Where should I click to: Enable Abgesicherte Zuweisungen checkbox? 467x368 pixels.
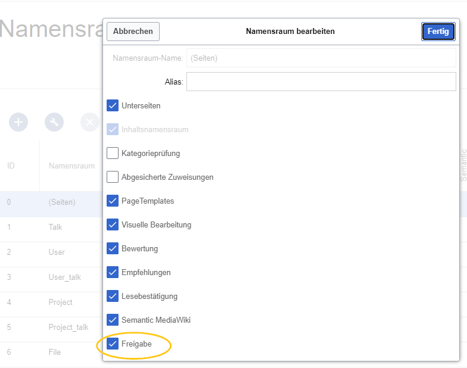[113, 177]
